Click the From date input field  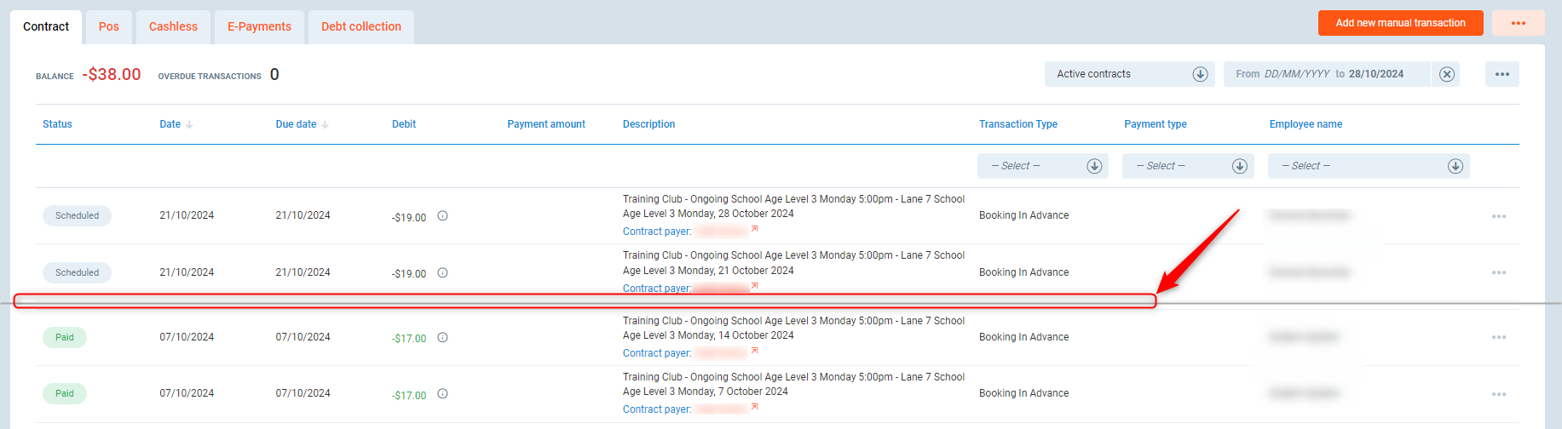click(1296, 74)
